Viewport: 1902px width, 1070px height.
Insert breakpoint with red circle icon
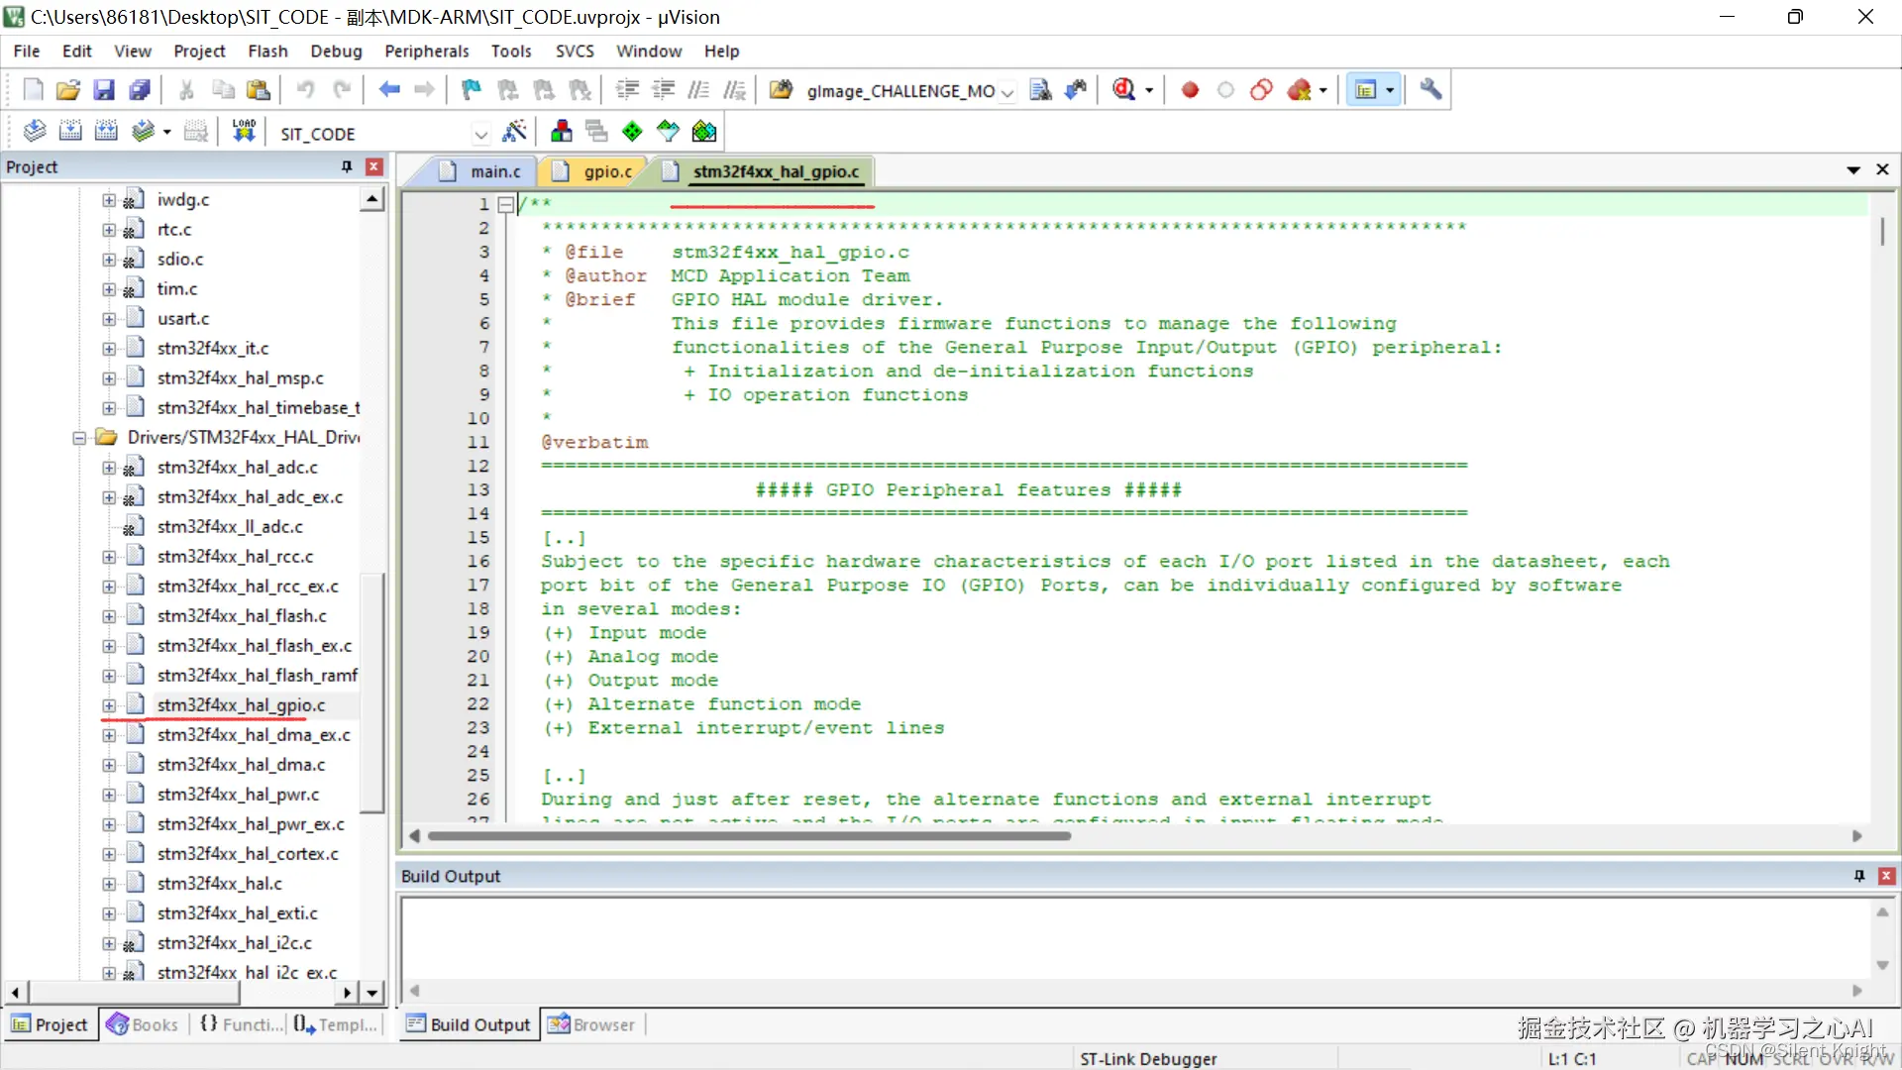[1190, 90]
